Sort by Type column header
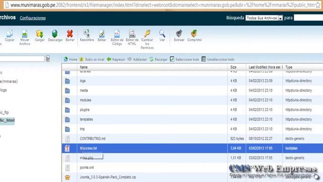The width and height of the screenshot is (323, 182). 289,67
